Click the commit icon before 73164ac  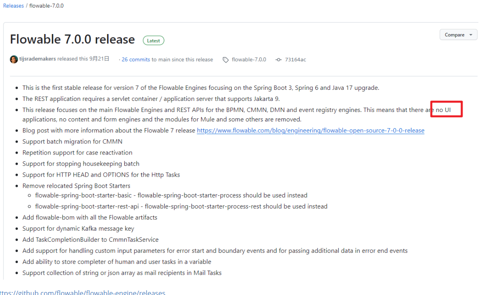click(x=279, y=60)
